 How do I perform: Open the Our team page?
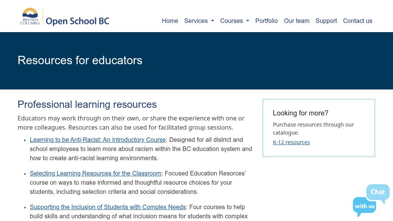tap(297, 21)
